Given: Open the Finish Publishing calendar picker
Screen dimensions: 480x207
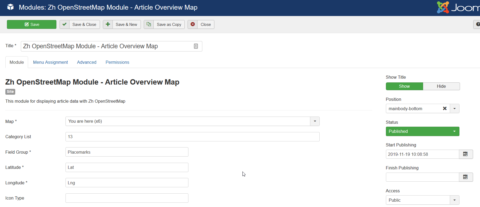Looking at the screenshot, I should click(466, 177).
